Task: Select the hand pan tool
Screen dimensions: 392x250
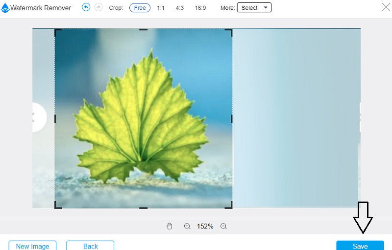Action: (170, 226)
